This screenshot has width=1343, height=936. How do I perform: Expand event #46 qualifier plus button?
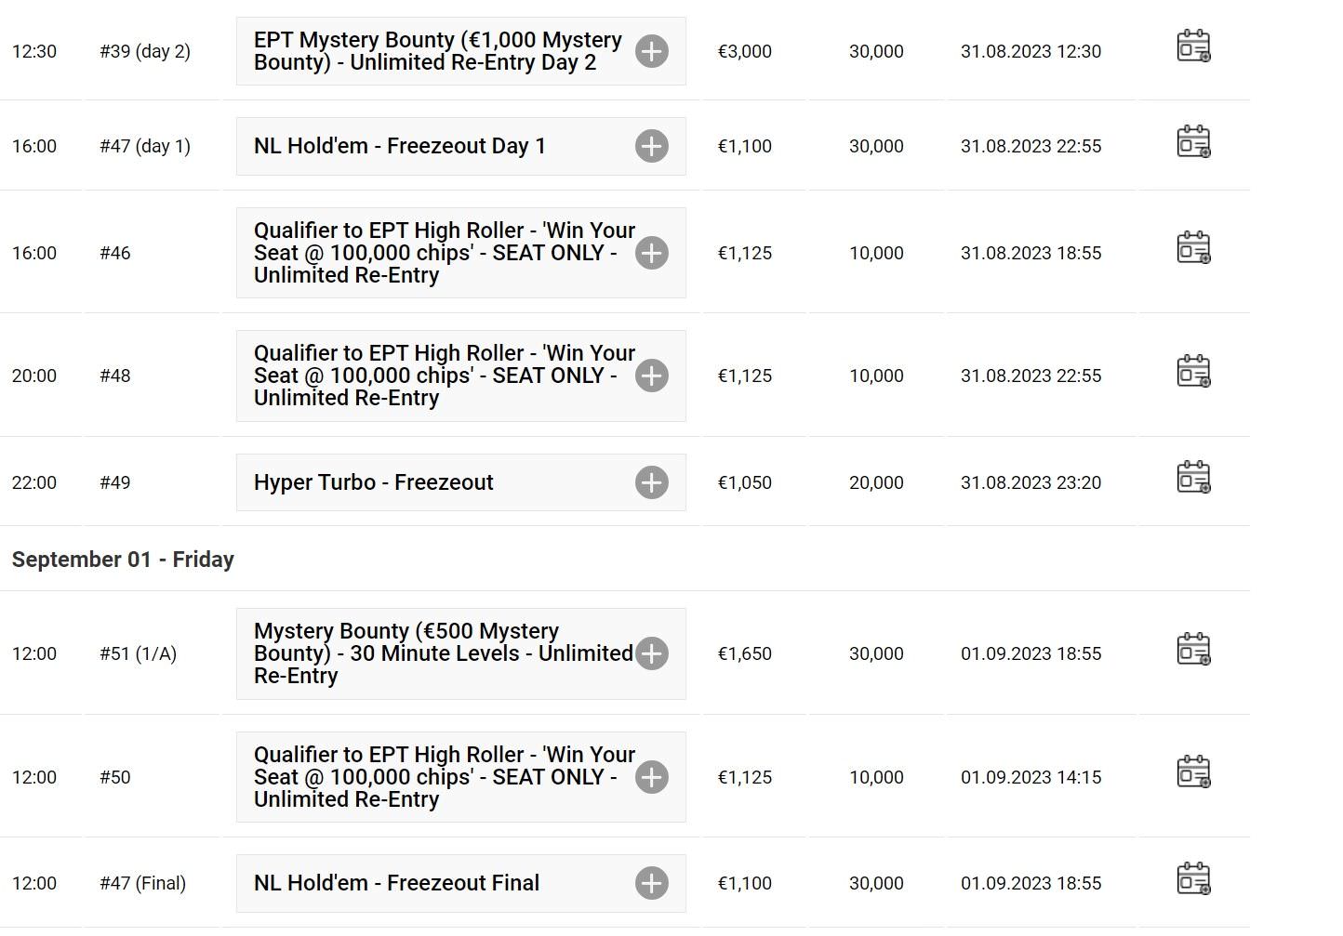click(x=652, y=253)
